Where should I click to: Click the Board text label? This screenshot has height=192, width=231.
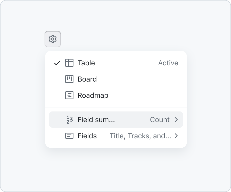[x=87, y=79]
